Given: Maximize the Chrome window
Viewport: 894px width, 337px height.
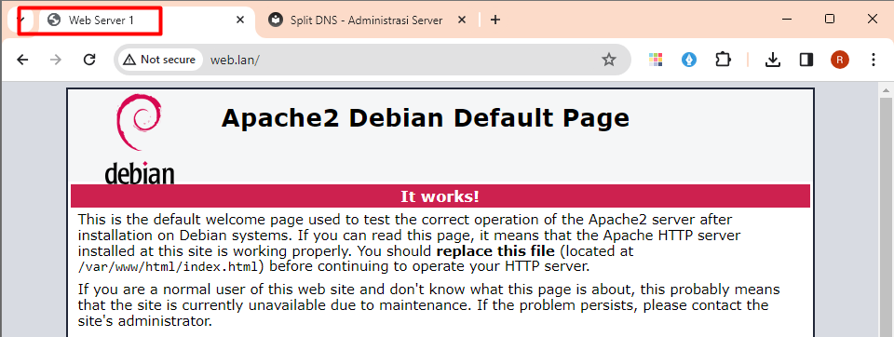Looking at the screenshot, I should [830, 20].
